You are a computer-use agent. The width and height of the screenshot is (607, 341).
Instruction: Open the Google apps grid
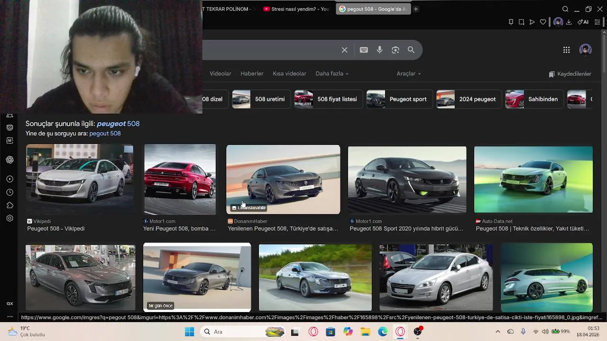[566, 50]
